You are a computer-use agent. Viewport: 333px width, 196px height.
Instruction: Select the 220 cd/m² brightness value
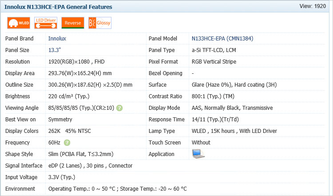coord(67,96)
